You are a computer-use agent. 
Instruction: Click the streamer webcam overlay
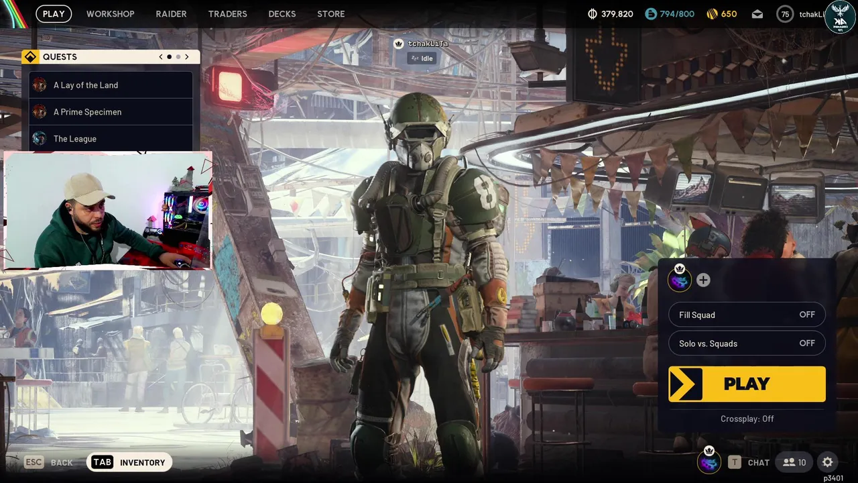tap(108, 211)
